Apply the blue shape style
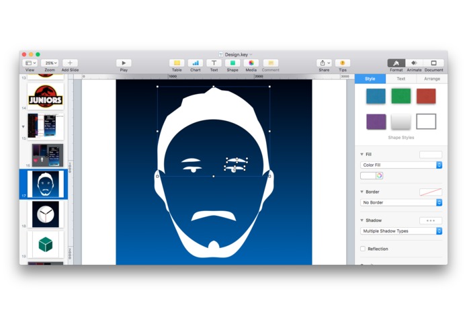The image size is (467, 332). point(376,96)
